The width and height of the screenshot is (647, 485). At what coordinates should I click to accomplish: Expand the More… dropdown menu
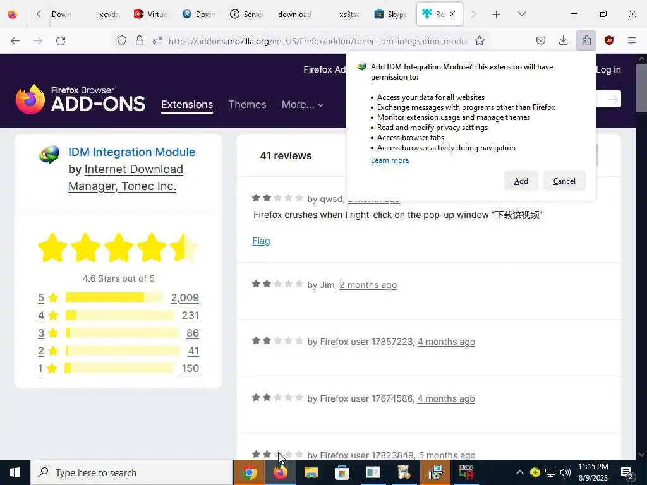tap(303, 105)
